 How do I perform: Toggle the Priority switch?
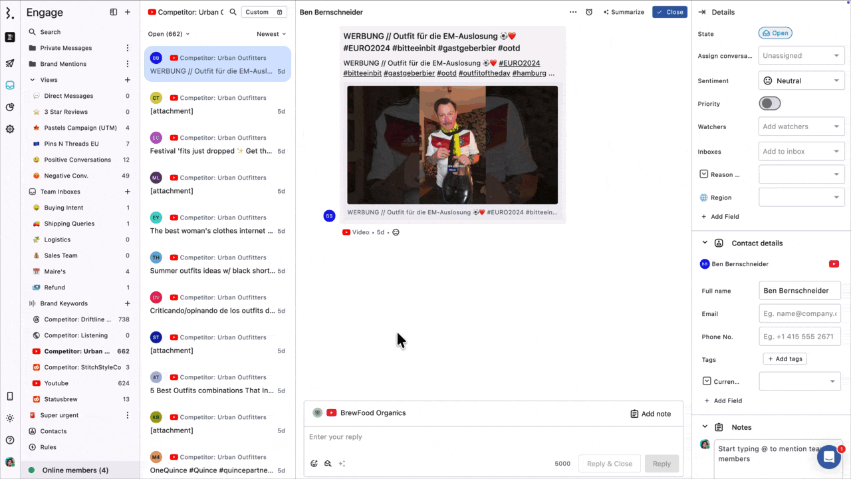click(770, 103)
